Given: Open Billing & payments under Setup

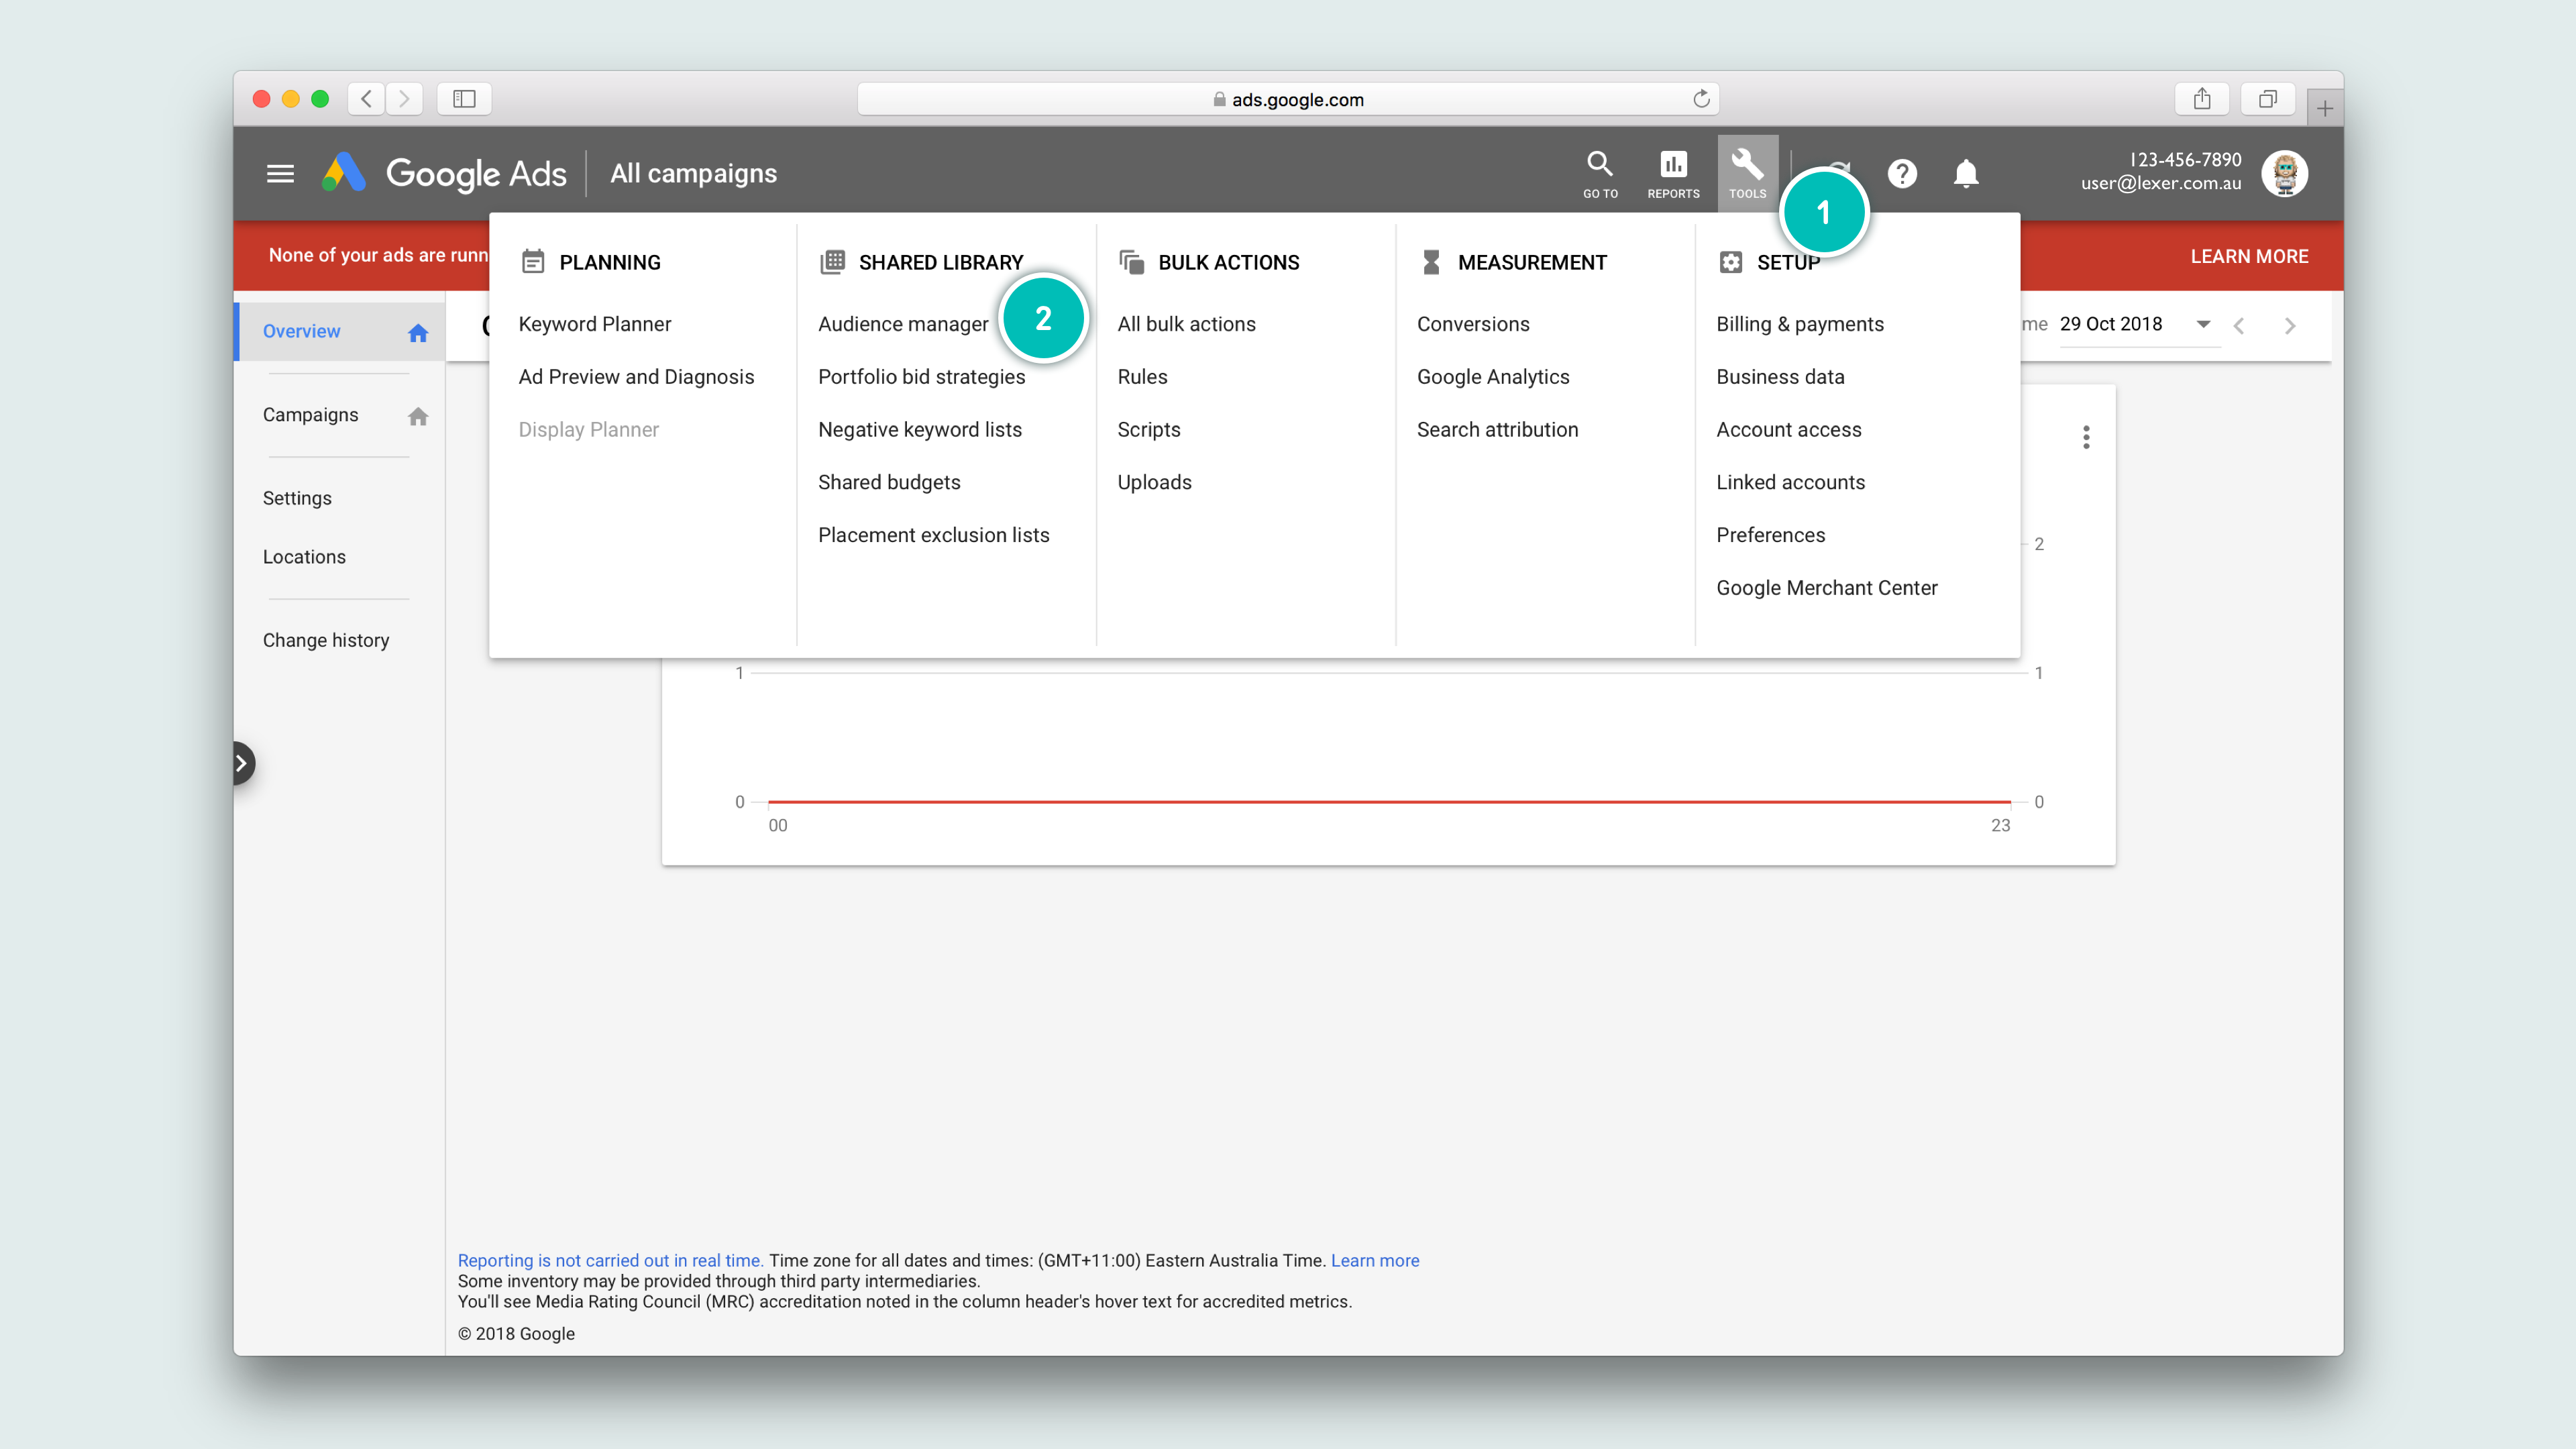Looking at the screenshot, I should (1799, 324).
